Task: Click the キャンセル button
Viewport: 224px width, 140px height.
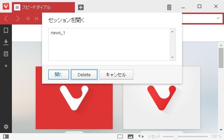Action: [x=116, y=75]
